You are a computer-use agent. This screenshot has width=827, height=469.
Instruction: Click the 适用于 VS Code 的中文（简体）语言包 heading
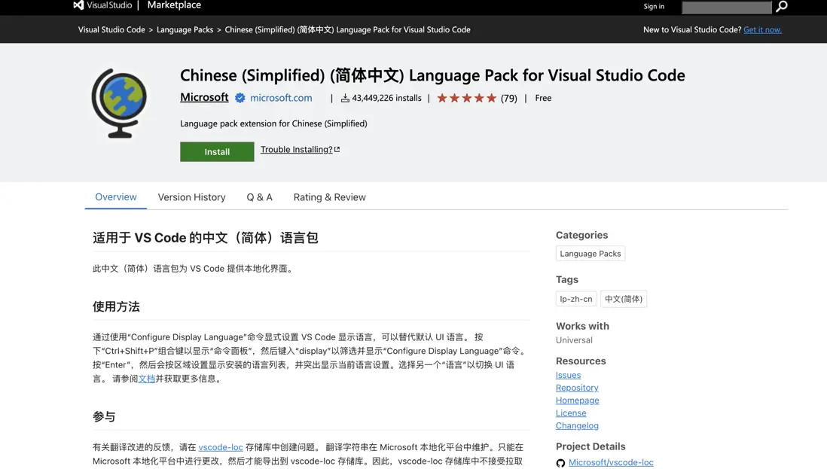click(x=205, y=238)
